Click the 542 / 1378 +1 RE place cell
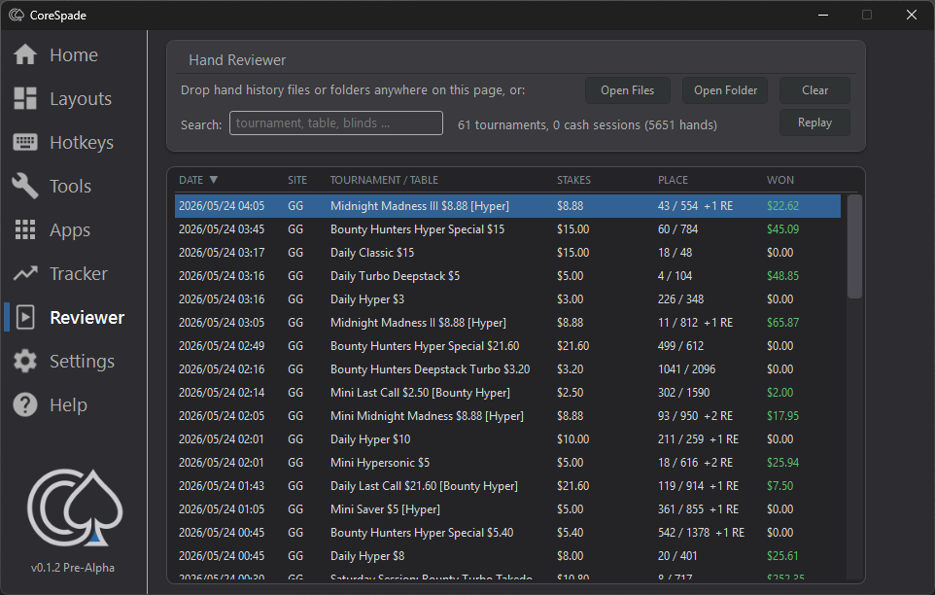Screen dimensions: 935x595 (x=701, y=533)
